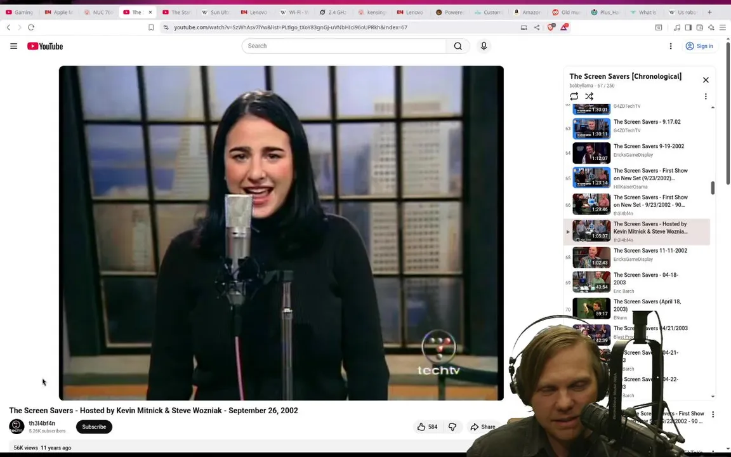Subscribe to th3l4bf4n channel
This screenshot has height=457, width=731.
pos(94,427)
